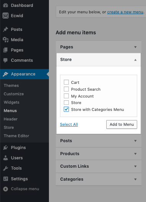Open Header under Appearance

pyautogui.click(x=11, y=119)
